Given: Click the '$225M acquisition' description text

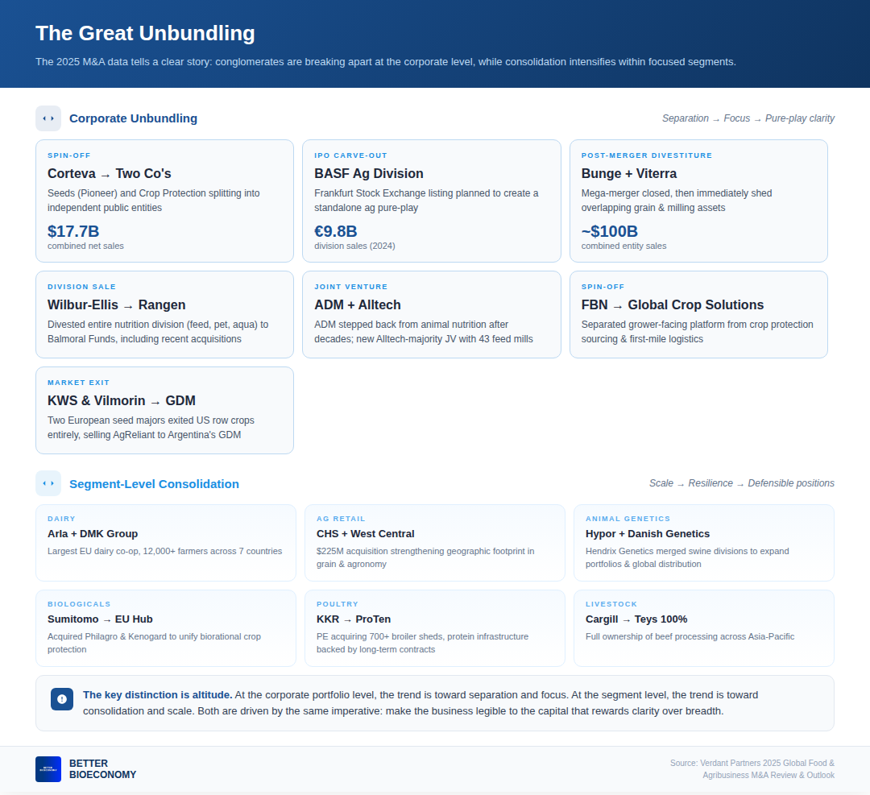Looking at the screenshot, I should click(x=425, y=557).
